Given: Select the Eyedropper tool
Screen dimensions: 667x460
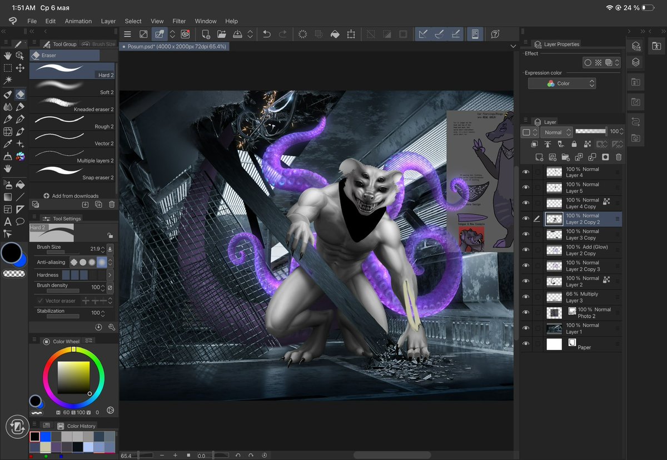Looking at the screenshot, I should point(8,144).
